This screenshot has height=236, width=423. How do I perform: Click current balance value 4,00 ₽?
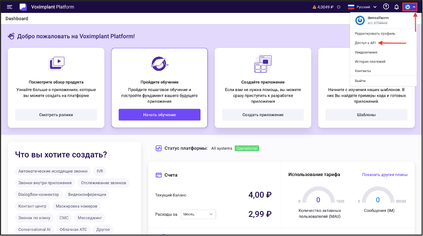260,195
